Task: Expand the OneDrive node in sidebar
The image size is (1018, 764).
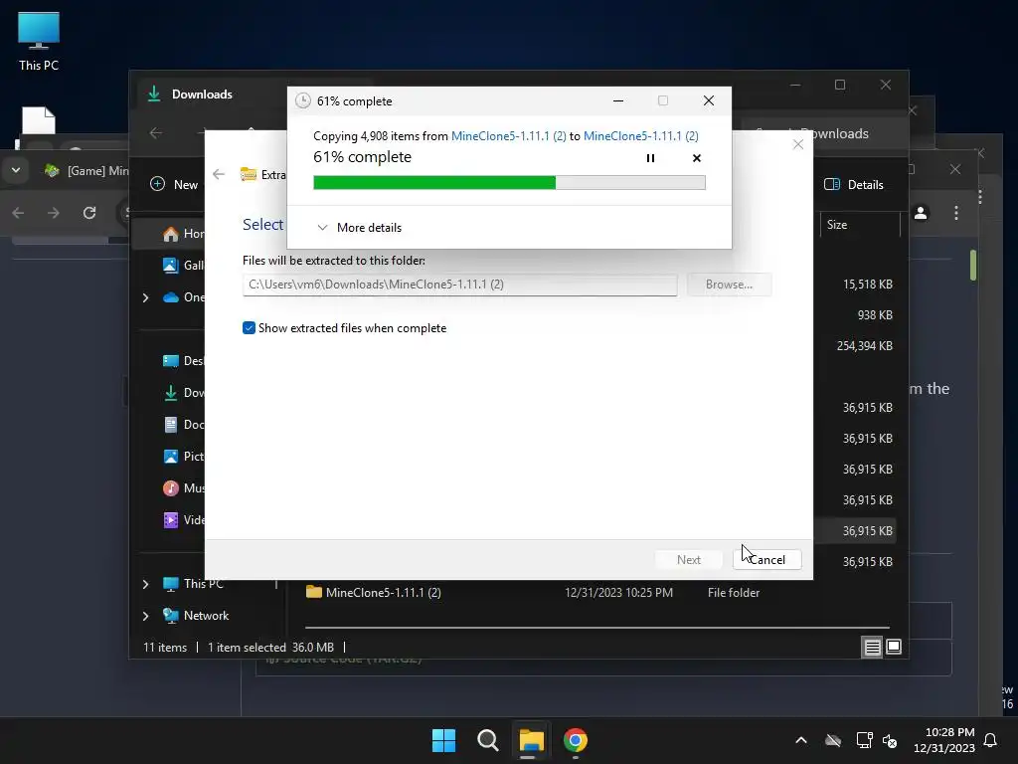Action: click(x=145, y=297)
